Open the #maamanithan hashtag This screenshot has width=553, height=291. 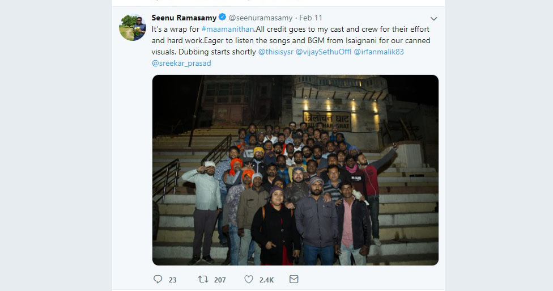(227, 29)
